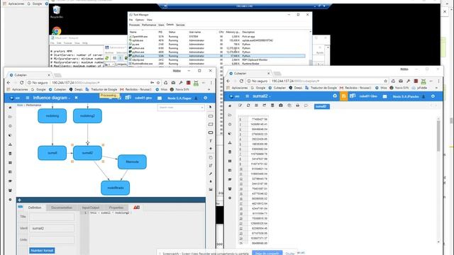Image resolution: width=454 pixels, height=255 pixels.
Task: Click Identifier field containing sumall2
Action: [52, 228]
